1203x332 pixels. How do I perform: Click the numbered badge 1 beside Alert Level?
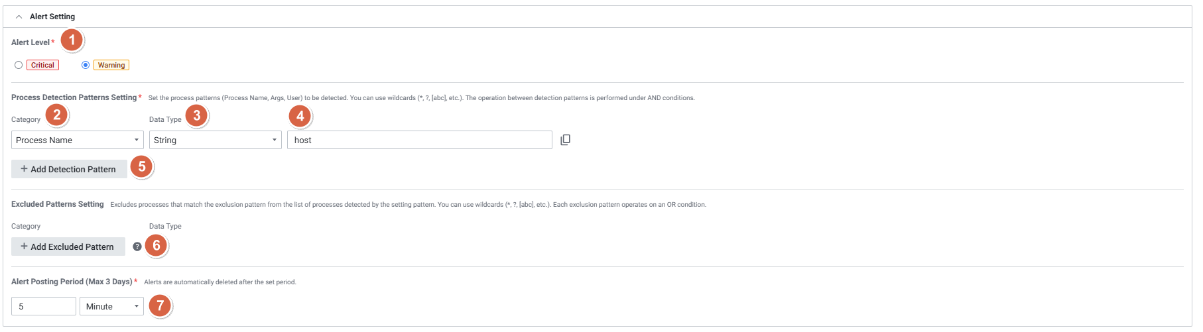coord(72,40)
